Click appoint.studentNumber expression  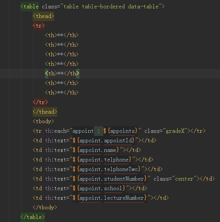point(109,179)
